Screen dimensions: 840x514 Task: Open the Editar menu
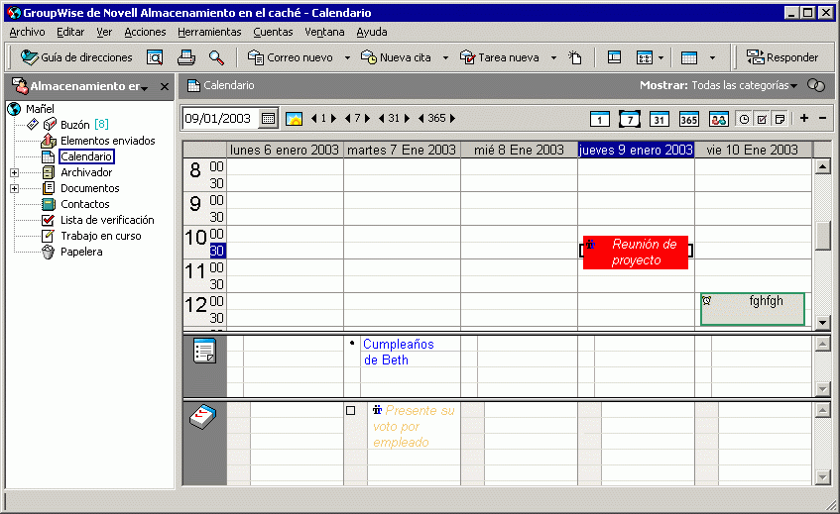click(x=70, y=32)
